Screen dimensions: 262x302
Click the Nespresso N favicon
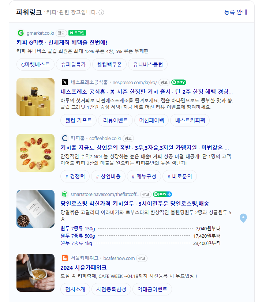pos(64,82)
